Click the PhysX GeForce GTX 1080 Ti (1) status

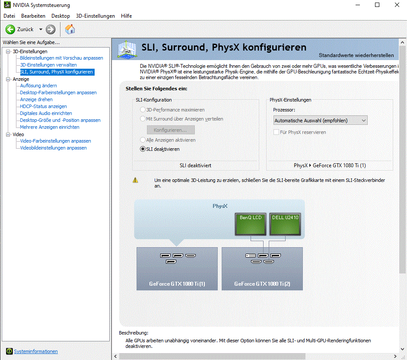(x=330, y=166)
